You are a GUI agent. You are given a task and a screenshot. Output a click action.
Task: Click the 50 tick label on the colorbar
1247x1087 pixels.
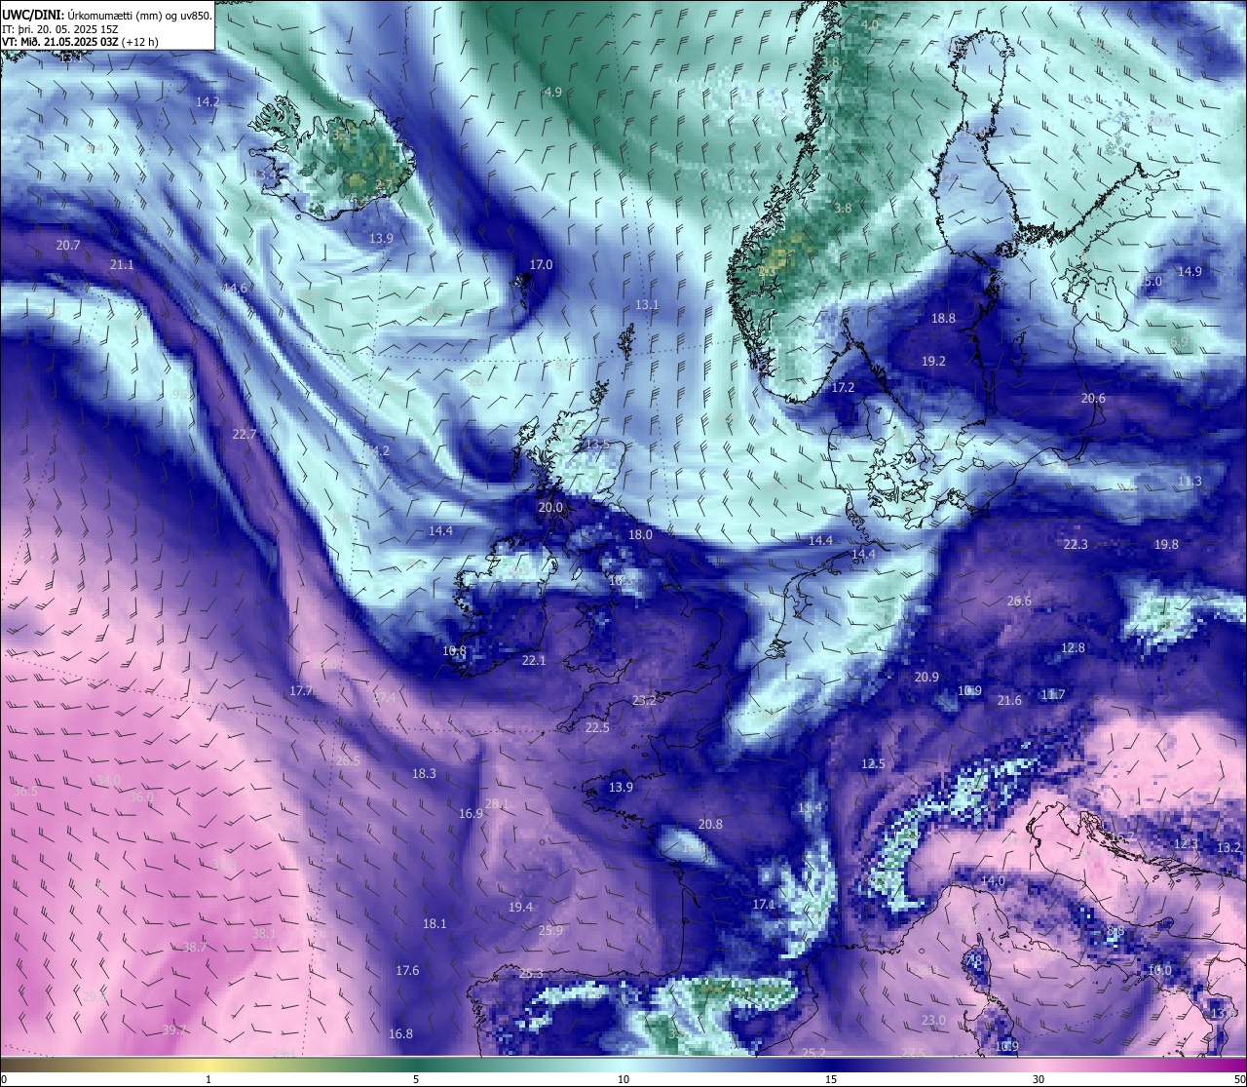(1239, 1079)
